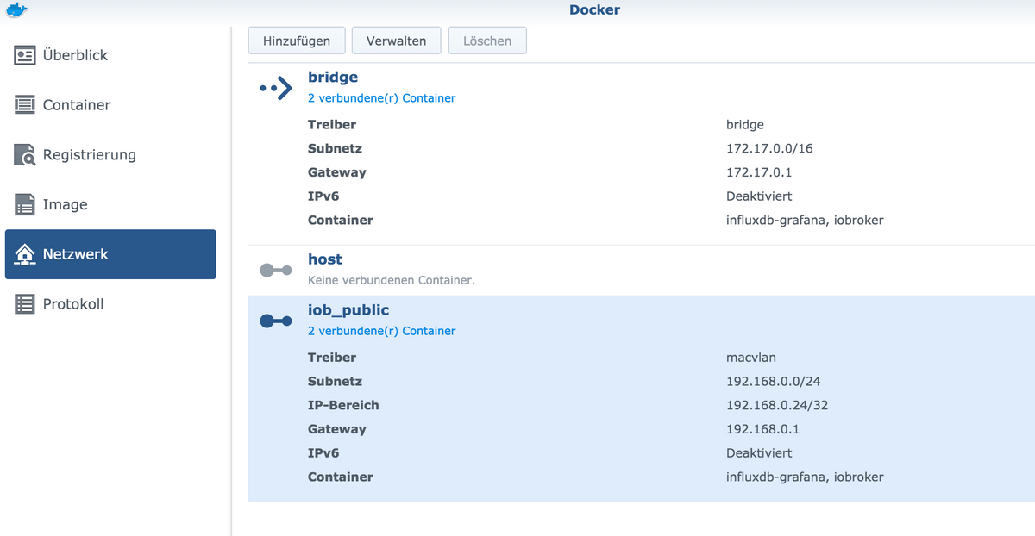Open the Container section
Screen dimensions: 1035x536
click(110, 105)
